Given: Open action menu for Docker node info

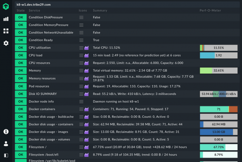Looking at the screenshot, I should click(81, 102).
